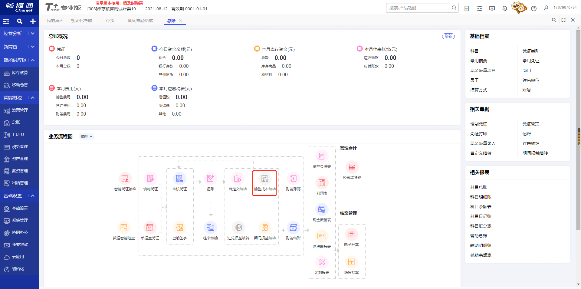Open the 财务结账 flowchart icon
Viewport: 581px width, 289px height.
click(x=293, y=228)
